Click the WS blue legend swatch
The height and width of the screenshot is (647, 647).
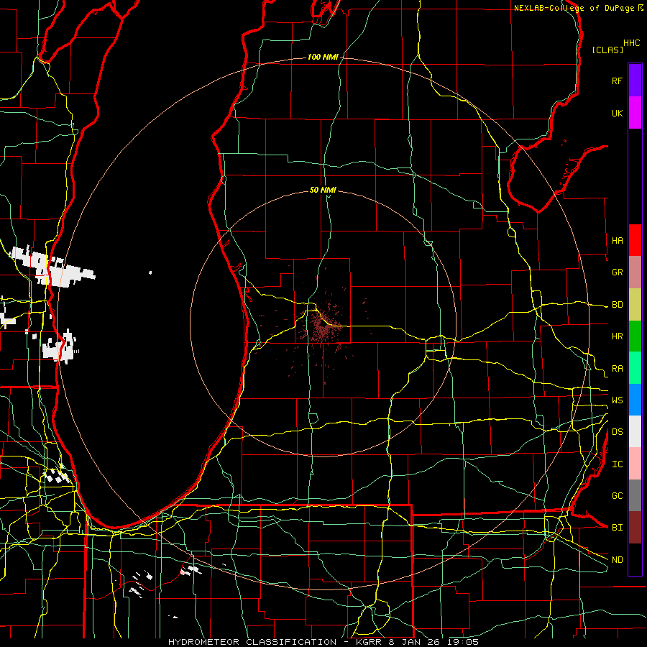tap(635, 400)
